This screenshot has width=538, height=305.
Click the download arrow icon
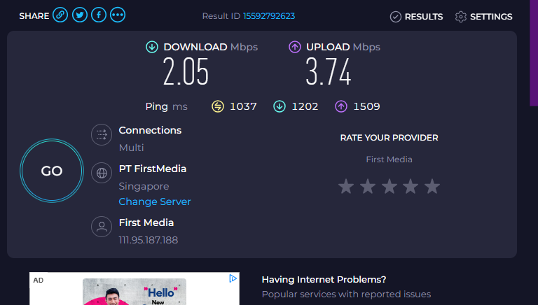(x=152, y=47)
